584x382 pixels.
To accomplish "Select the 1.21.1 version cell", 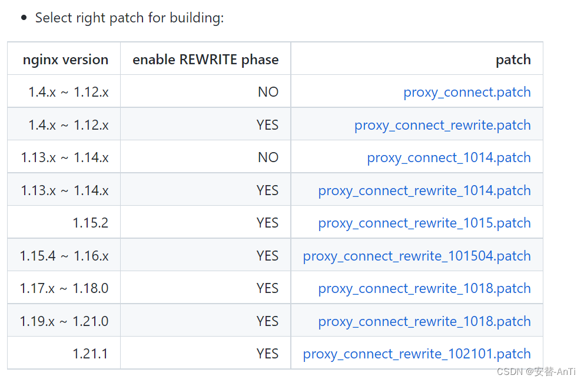I will click(90, 354).
